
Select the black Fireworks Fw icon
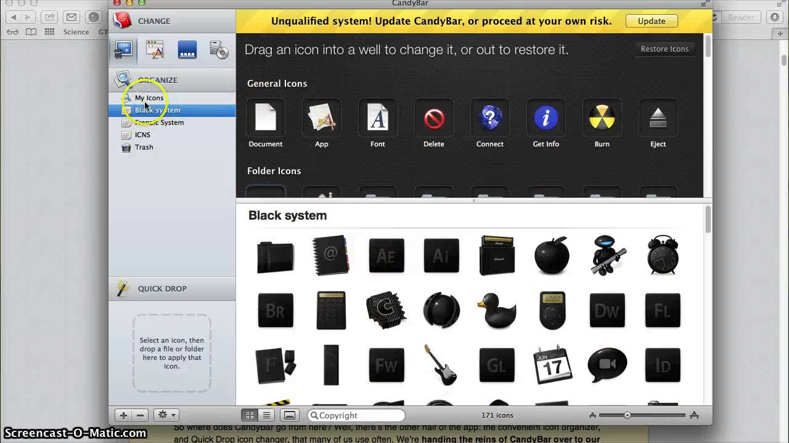386,365
